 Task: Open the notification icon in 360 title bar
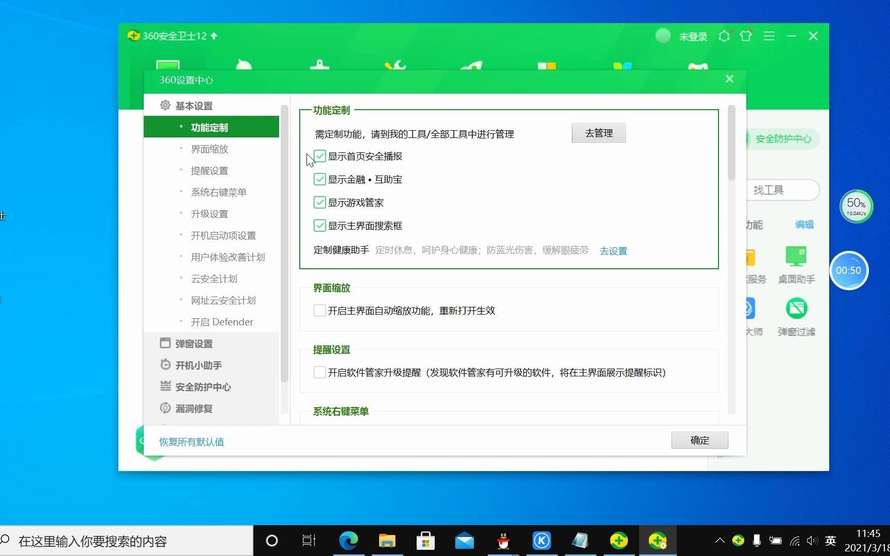724,36
